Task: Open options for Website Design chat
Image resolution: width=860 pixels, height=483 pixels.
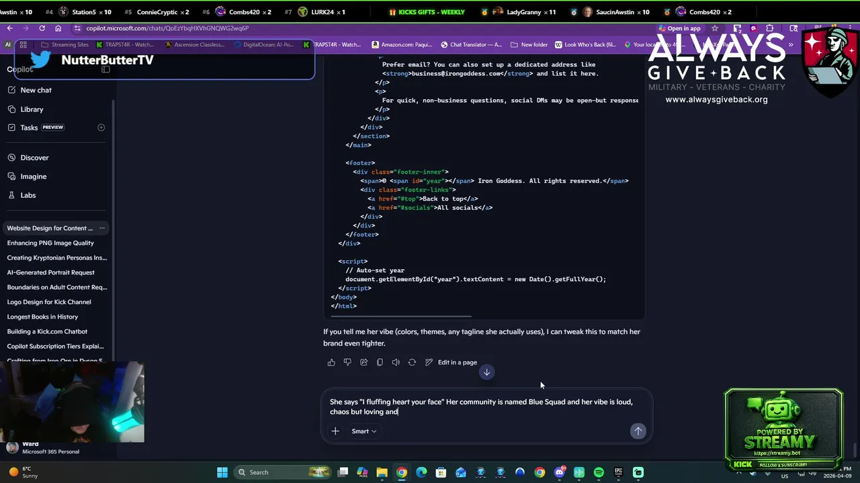Action: [x=102, y=228]
